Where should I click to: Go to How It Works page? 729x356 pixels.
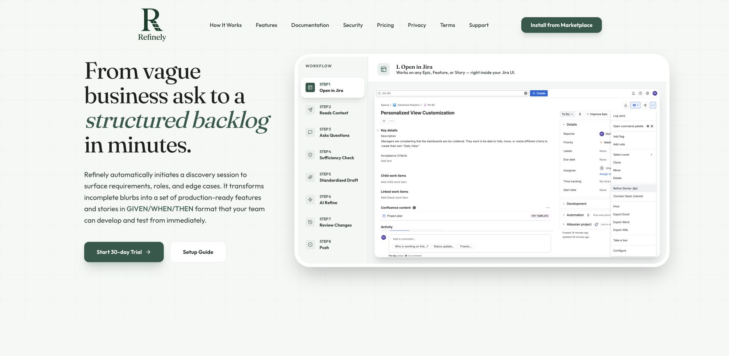[226, 25]
